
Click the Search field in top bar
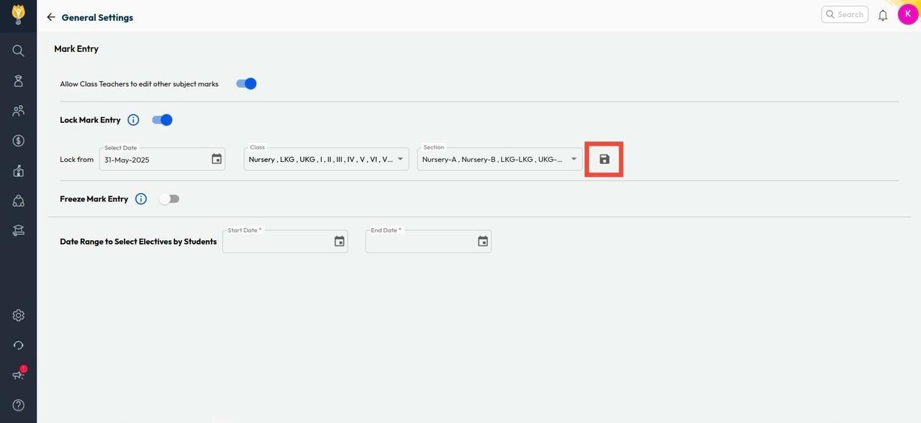tap(845, 14)
